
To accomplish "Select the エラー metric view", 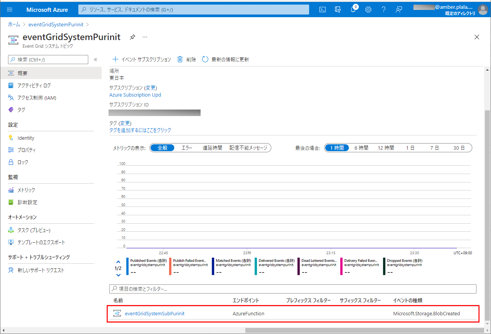I will point(187,148).
